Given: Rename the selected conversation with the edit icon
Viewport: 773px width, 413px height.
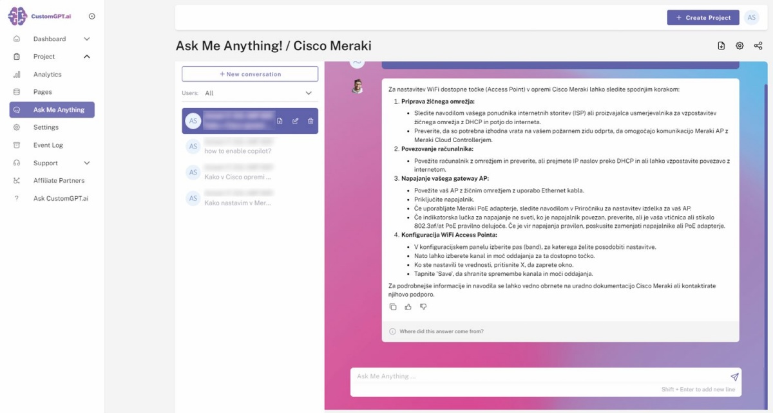Looking at the screenshot, I should [295, 121].
